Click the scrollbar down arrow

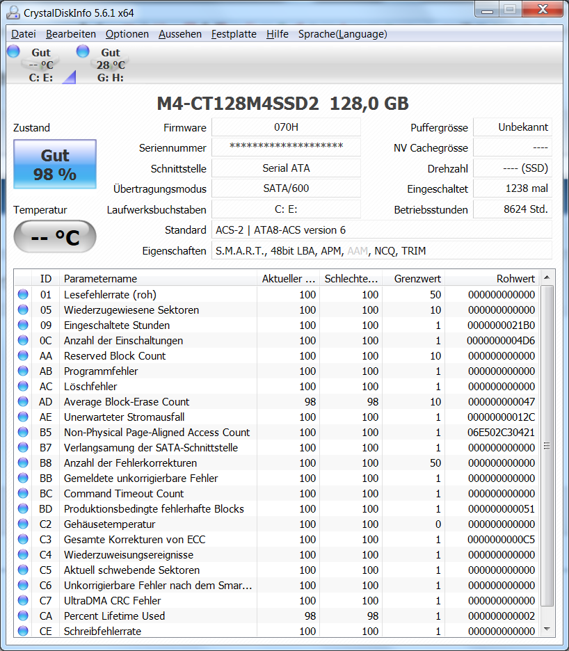(x=547, y=629)
